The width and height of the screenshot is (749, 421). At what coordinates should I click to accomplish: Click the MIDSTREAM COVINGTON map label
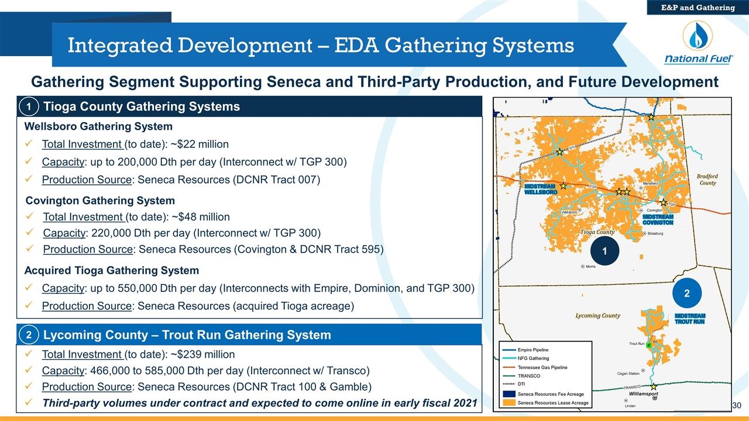tap(658, 219)
